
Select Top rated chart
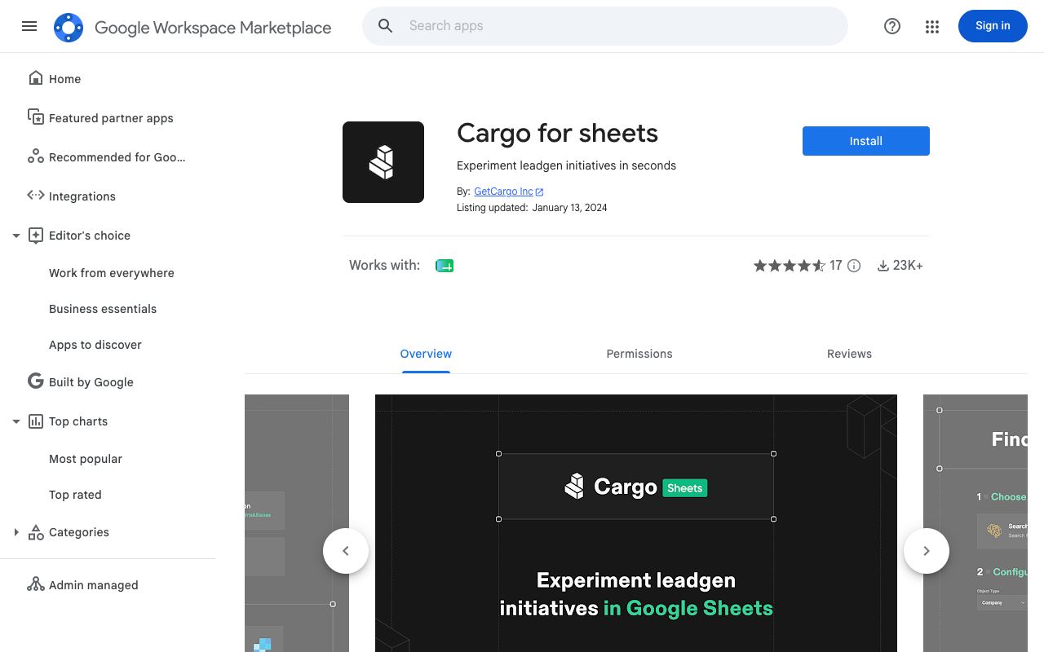point(75,495)
